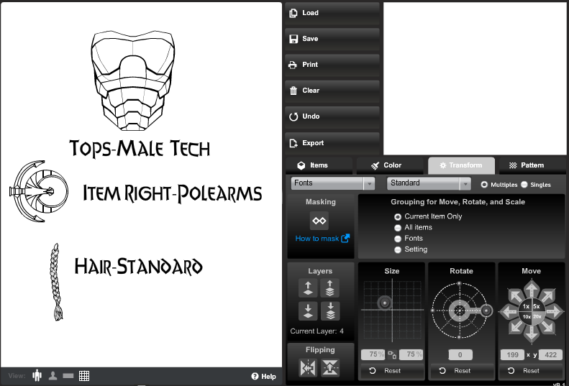Select Setting grouping radio option

(x=398, y=249)
